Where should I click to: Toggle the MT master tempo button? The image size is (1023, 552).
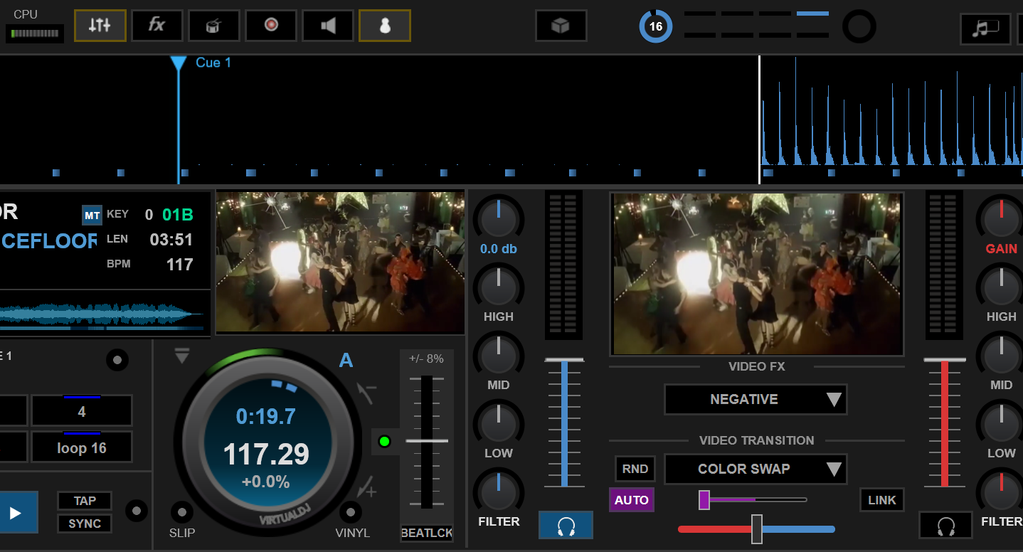tap(92, 215)
